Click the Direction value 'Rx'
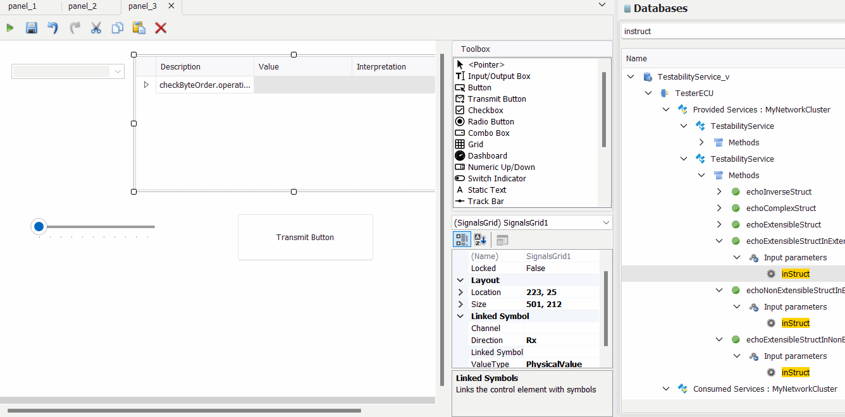 (x=561, y=340)
